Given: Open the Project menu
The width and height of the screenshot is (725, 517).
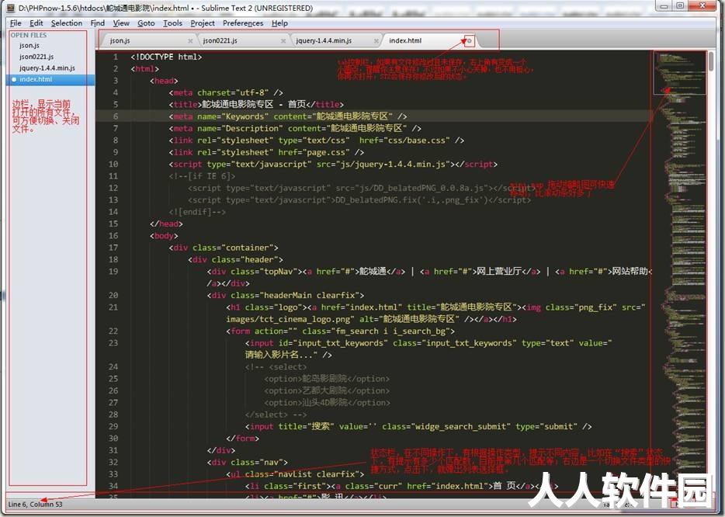Looking at the screenshot, I should pyautogui.click(x=203, y=23).
